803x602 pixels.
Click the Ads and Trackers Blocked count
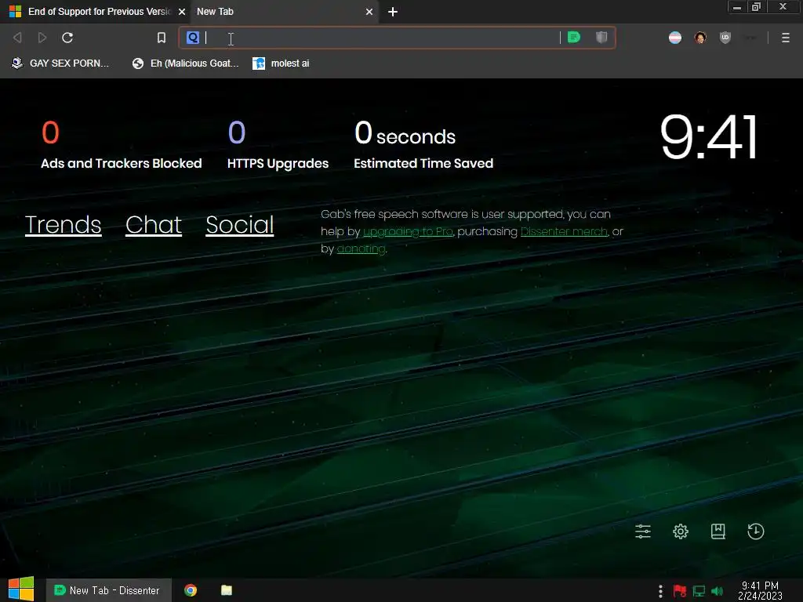pos(50,132)
